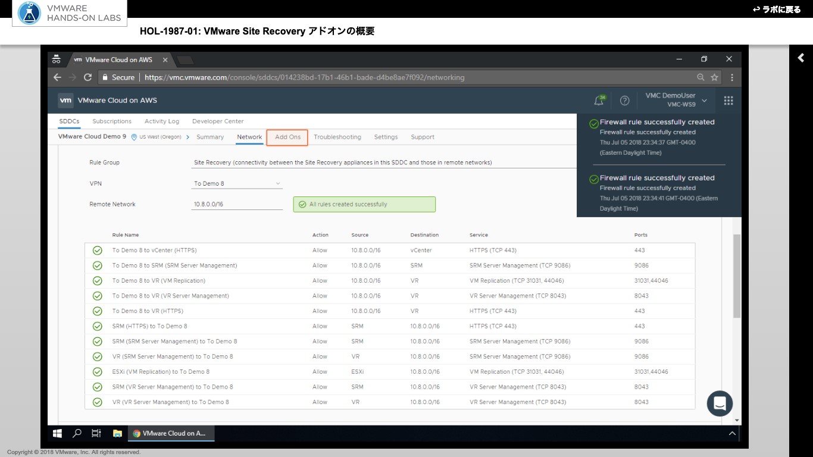Select the Network tab
Viewport: 813px width, 457px height.
click(x=249, y=137)
